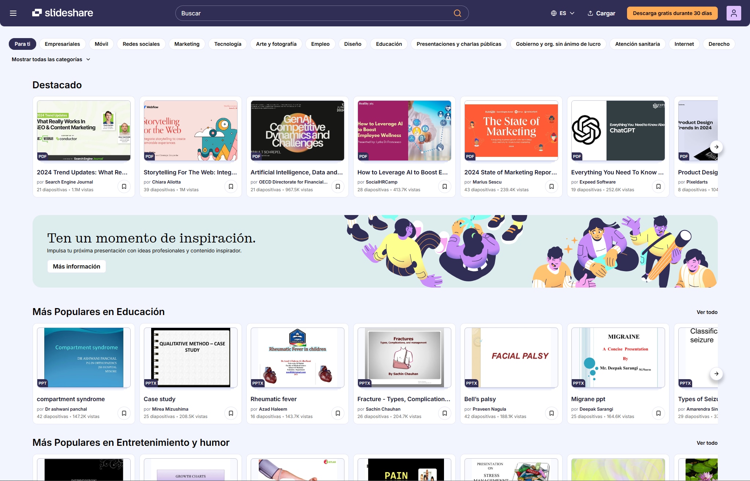The width and height of the screenshot is (750, 481).
Task: Open the ChatGPT presentation thumbnail
Action: (x=618, y=131)
